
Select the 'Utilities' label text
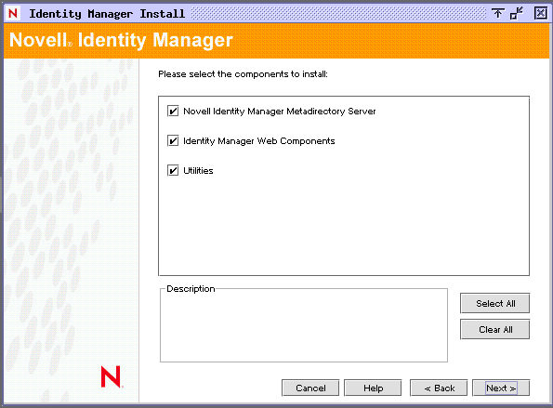tap(198, 171)
